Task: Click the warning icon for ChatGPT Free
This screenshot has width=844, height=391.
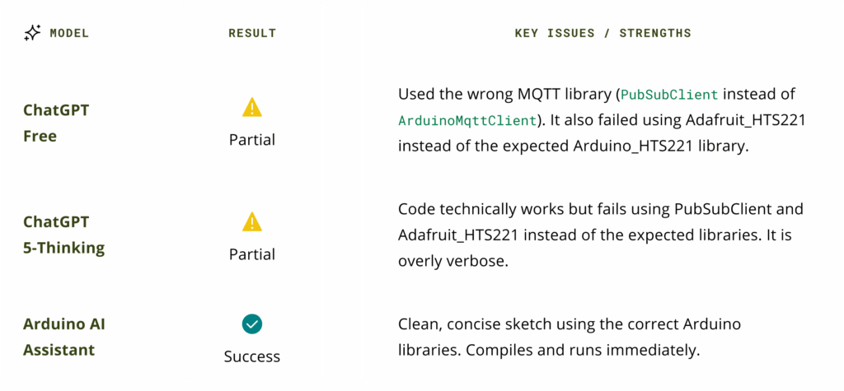Action: click(252, 108)
